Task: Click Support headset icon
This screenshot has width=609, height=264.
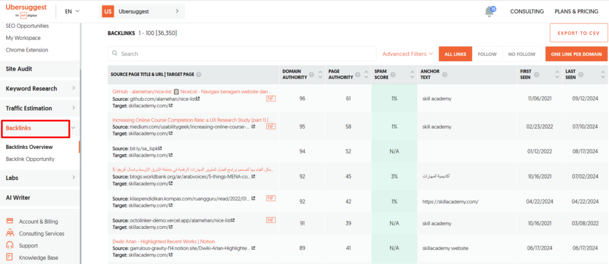Action: pyautogui.click(x=10, y=245)
